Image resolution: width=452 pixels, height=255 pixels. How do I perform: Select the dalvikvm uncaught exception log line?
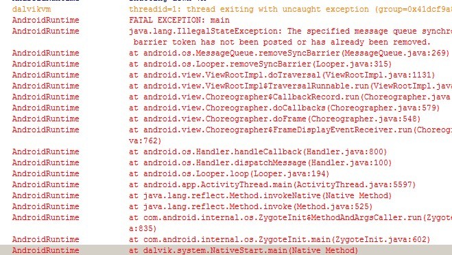226,9
